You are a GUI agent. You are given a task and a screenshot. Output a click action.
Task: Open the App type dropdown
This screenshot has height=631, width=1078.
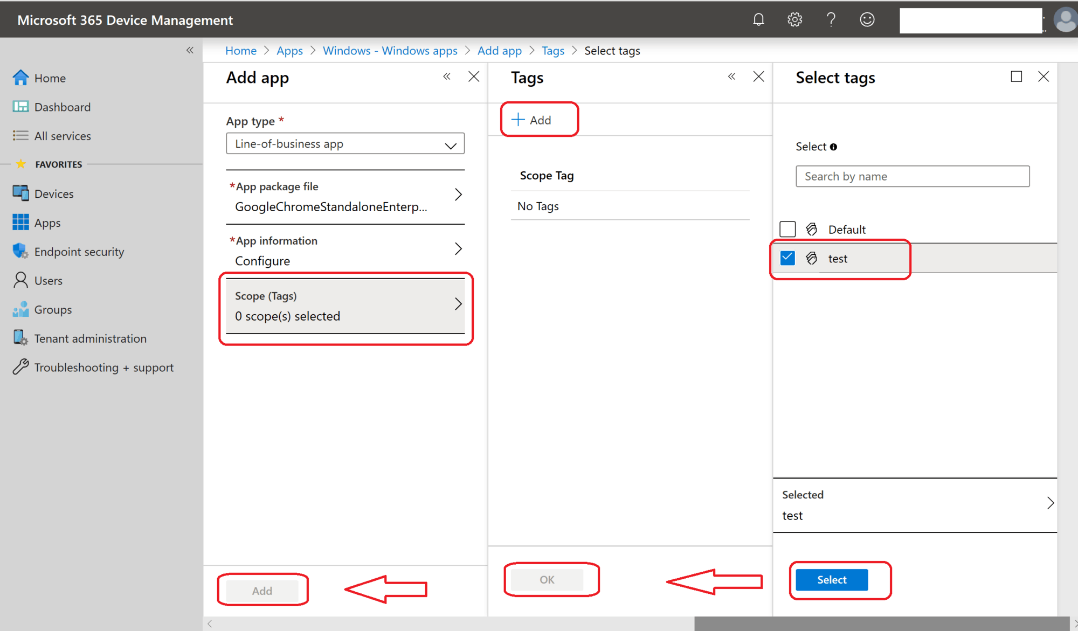click(345, 144)
